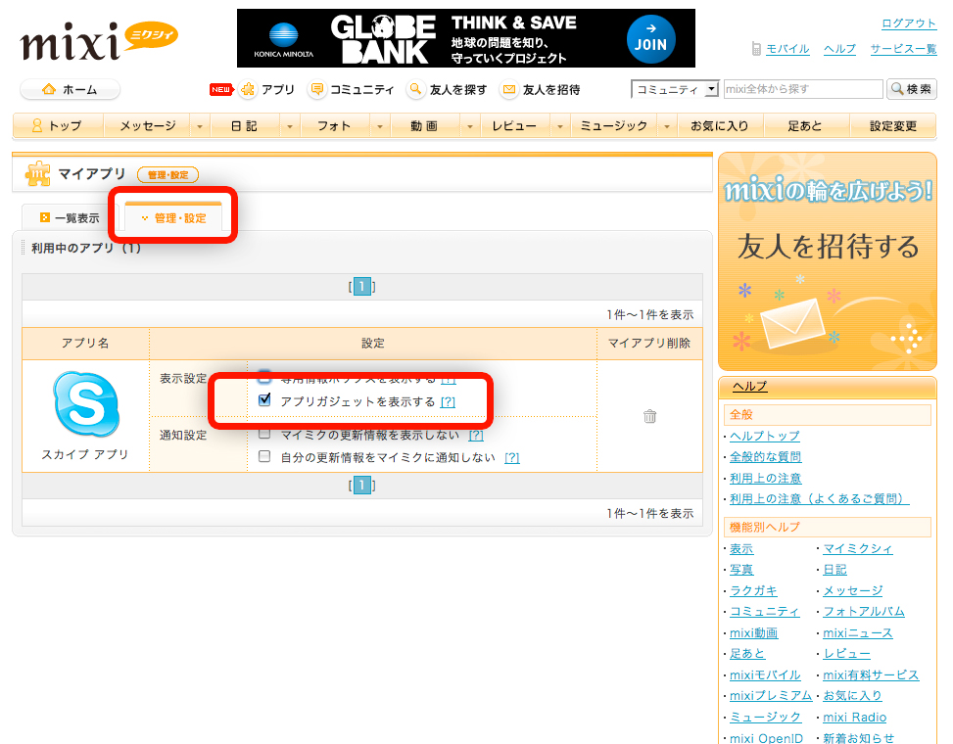Open the ラクガキ help link
Image resolution: width=953 pixels, height=744 pixels.
[753, 590]
